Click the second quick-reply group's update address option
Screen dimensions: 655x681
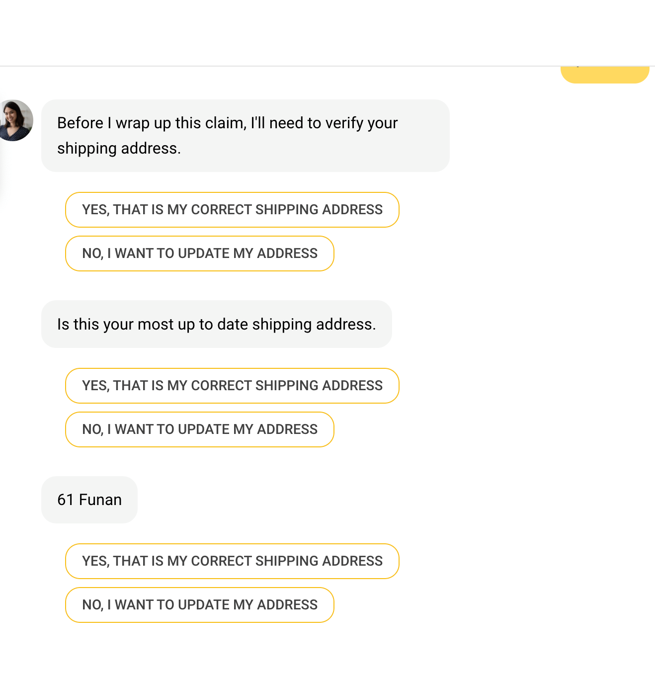click(x=199, y=429)
